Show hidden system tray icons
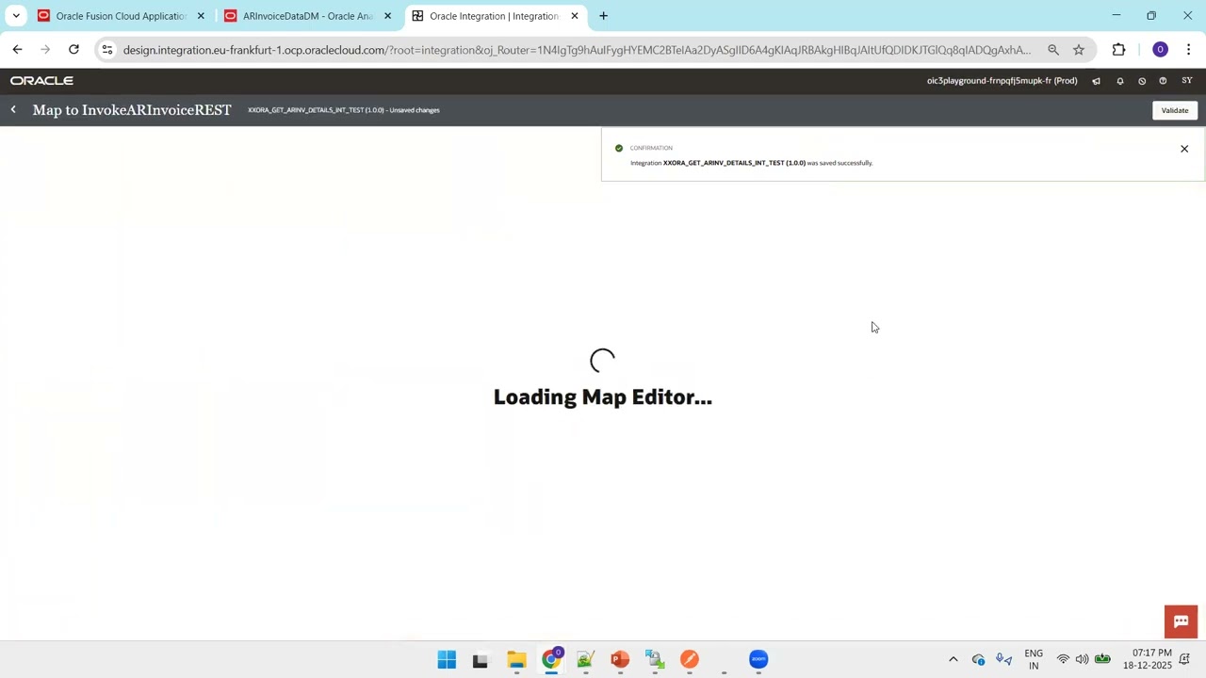This screenshot has width=1206, height=678. click(953, 660)
